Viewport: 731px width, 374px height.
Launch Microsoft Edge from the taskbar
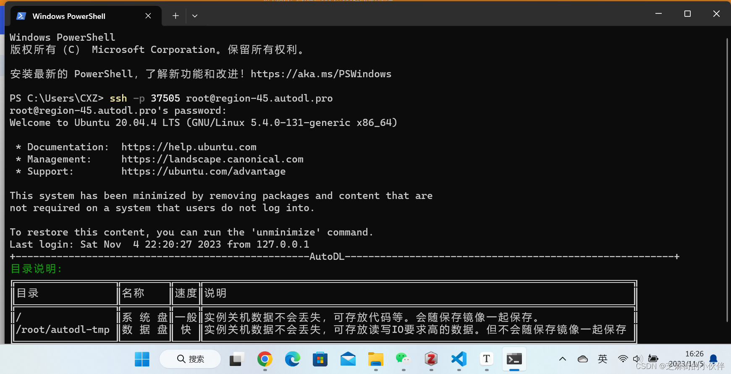(x=293, y=359)
